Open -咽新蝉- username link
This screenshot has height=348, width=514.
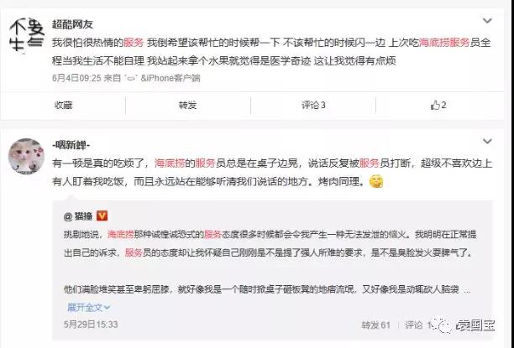71,145
